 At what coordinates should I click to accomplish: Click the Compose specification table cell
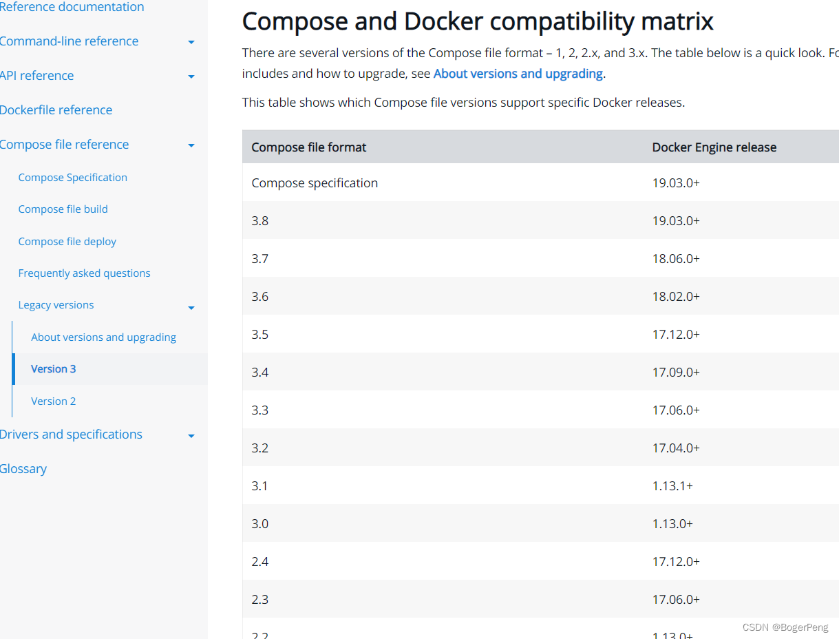(x=315, y=183)
